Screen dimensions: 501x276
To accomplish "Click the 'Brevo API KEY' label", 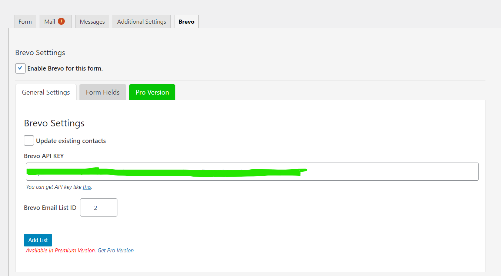I will (x=44, y=156).
